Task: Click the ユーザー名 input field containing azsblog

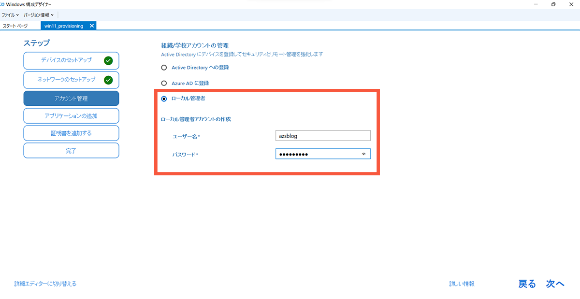Action: (x=322, y=135)
